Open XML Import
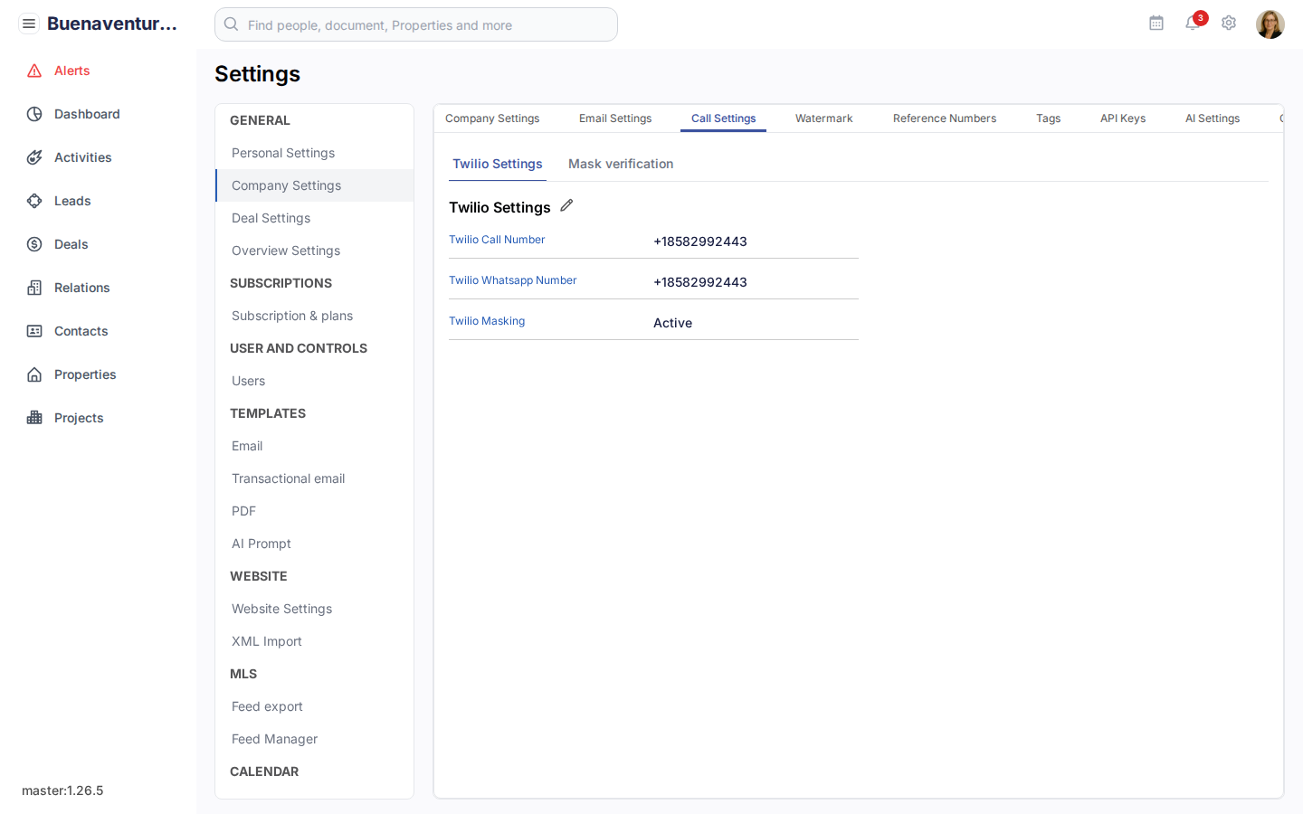The height and width of the screenshot is (814, 1303). point(314,641)
